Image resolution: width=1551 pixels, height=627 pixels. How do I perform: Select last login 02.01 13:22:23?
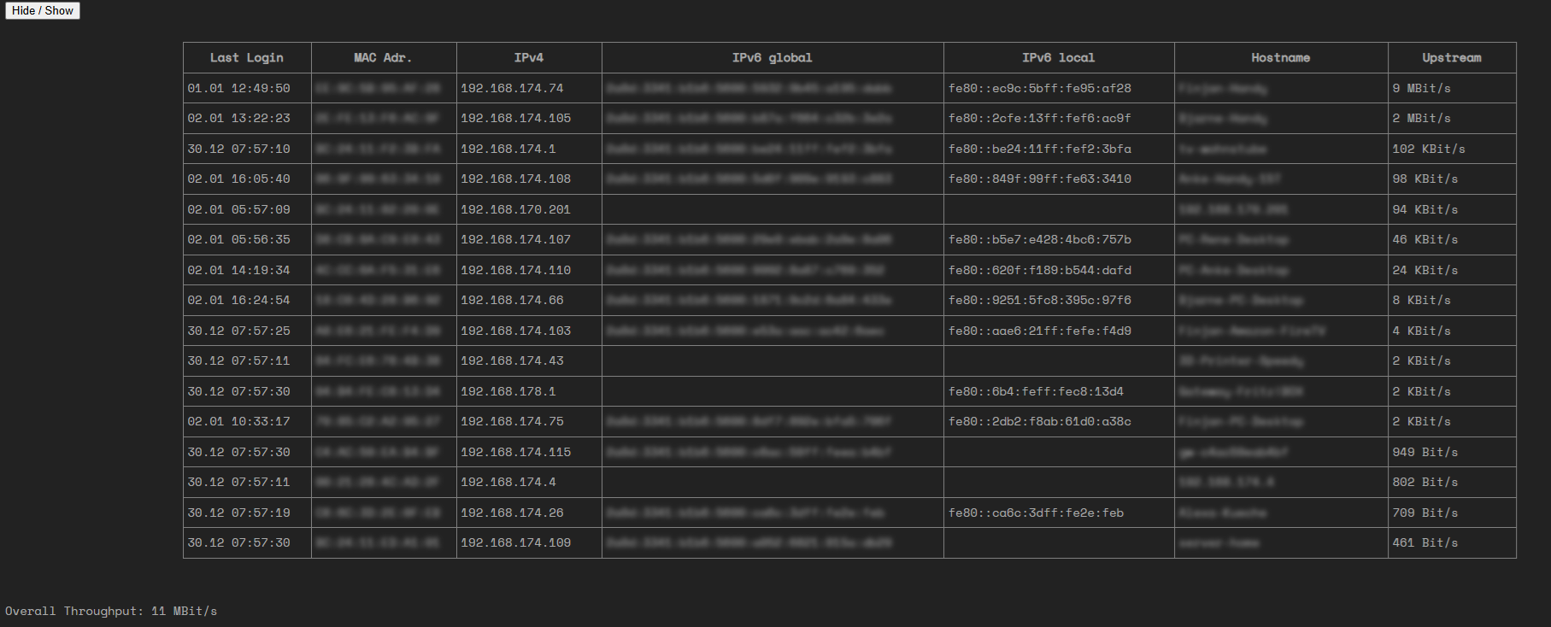pos(239,118)
